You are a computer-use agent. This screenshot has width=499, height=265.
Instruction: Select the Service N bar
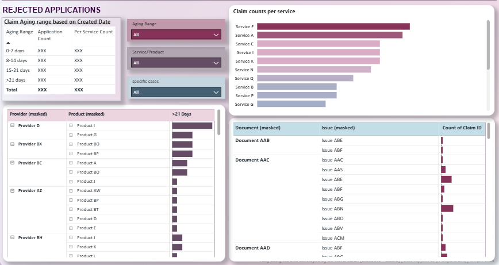pyautogui.click(x=314, y=70)
